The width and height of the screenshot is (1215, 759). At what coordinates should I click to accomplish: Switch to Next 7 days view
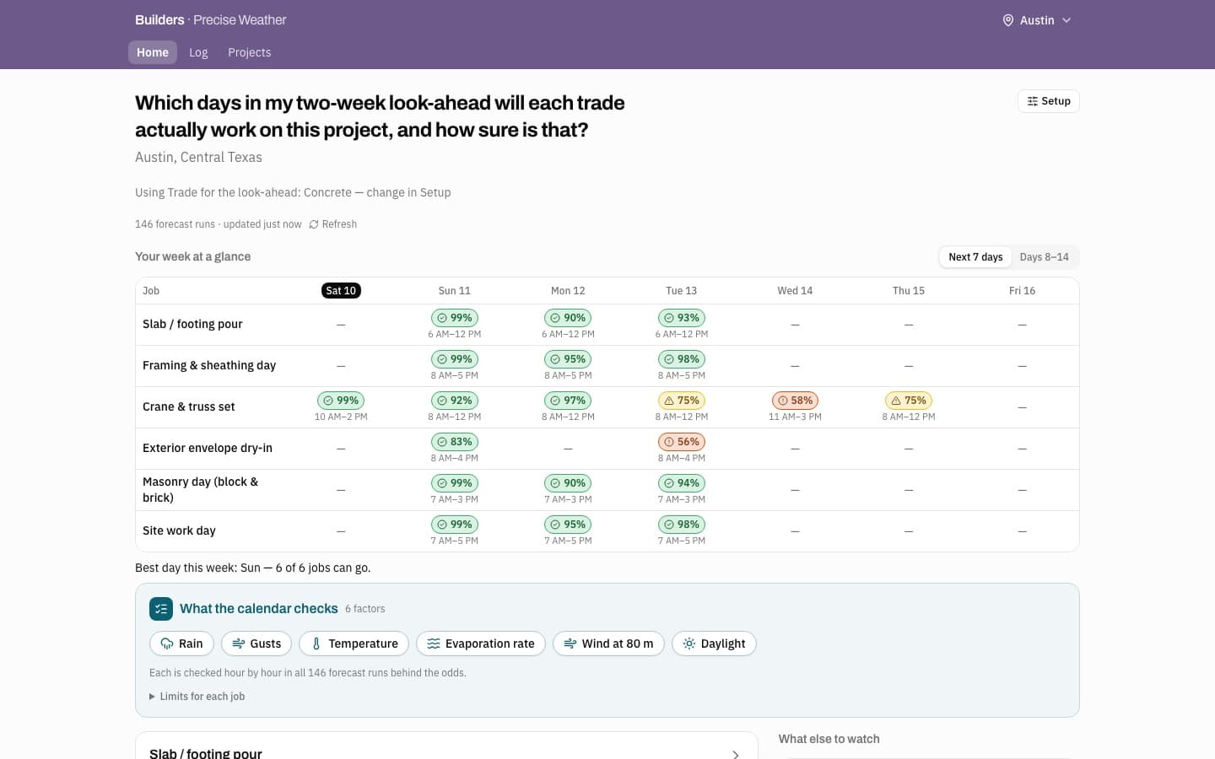pyautogui.click(x=975, y=257)
